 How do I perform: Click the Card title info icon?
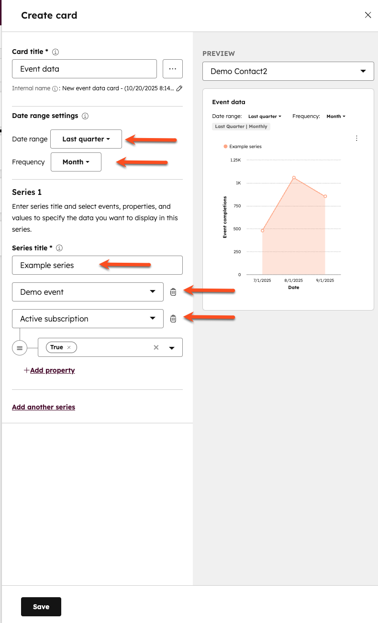click(56, 52)
